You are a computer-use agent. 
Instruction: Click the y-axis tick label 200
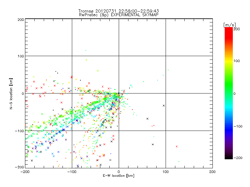(21, 20)
